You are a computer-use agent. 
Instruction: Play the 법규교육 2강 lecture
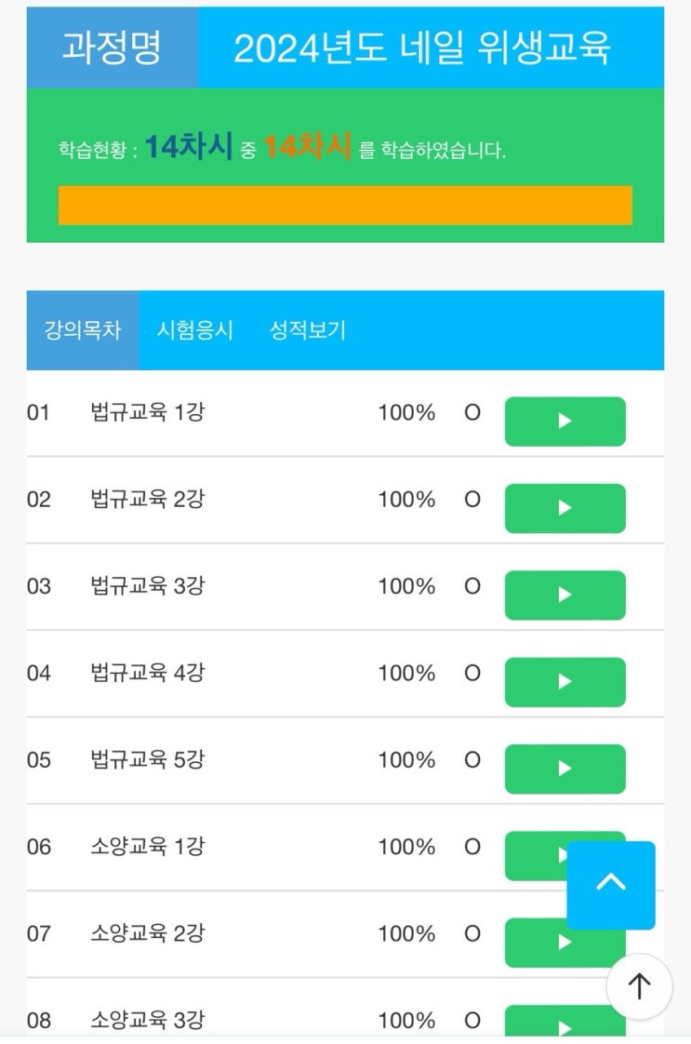coord(565,508)
